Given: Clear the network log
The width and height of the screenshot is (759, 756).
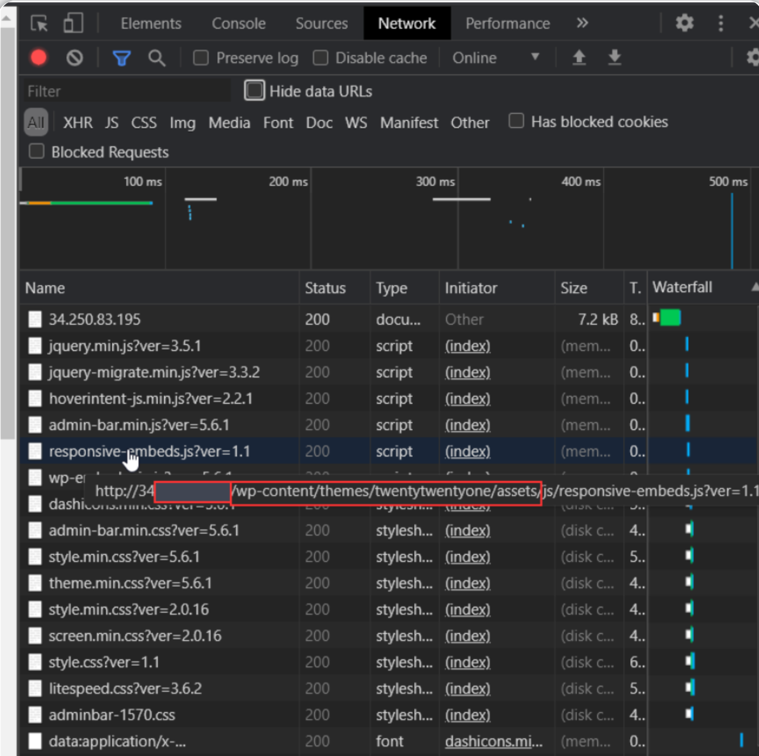Looking at the screenshot, I should point(74,57).
